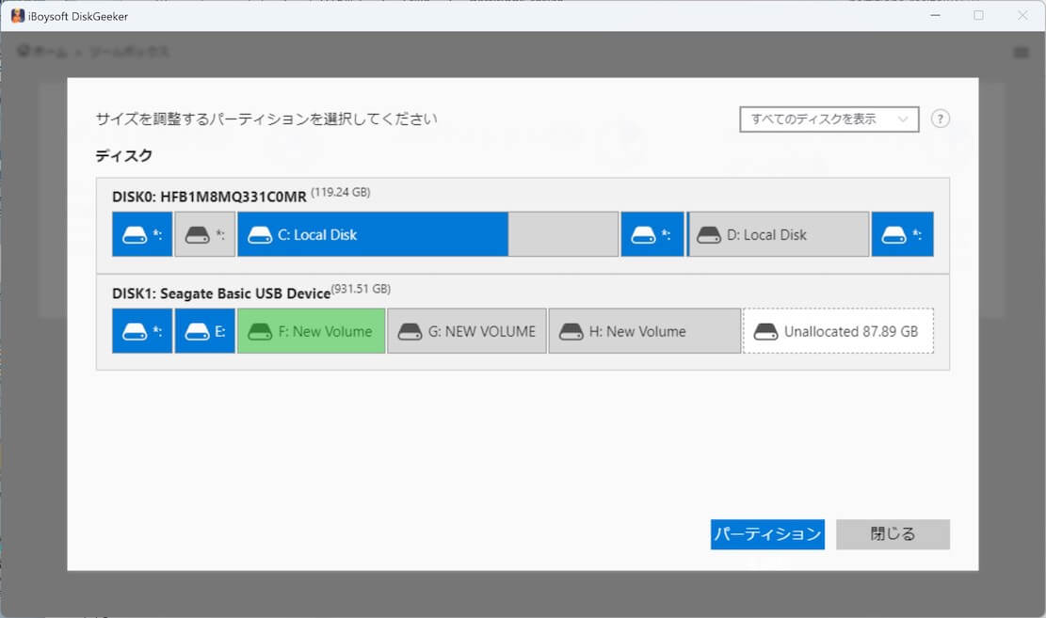1046x618 pixels.
Task: Select the G: NEW VOLUME partition
Action: 467,331
